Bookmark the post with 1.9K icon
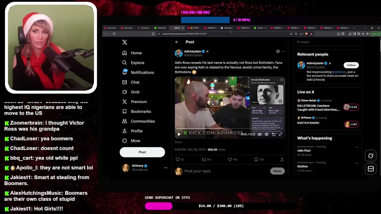This screenshot has width=381, height=214. coord(259,160)
